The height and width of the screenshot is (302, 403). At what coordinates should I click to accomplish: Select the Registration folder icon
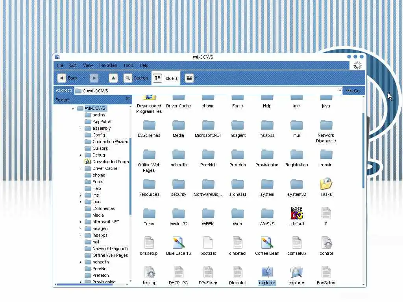pyautogui.click(x=297, y=157)
